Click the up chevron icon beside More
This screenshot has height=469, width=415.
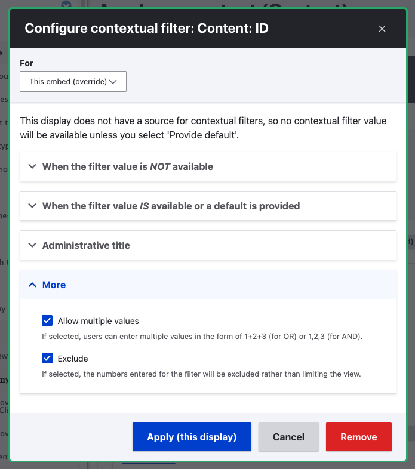click(32, 285)
